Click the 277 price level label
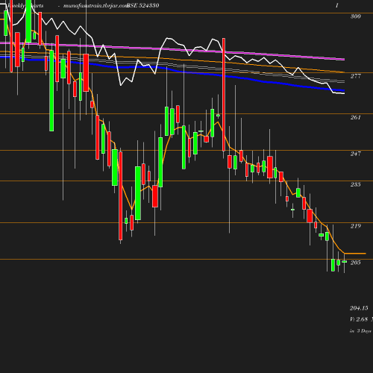Viewport: 373px width, 373px height. coord(355,76)
